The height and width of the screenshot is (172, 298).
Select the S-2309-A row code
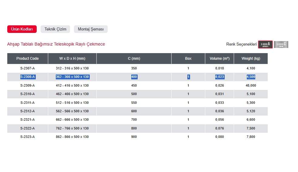pyautogui.click(x=28, y=86)
